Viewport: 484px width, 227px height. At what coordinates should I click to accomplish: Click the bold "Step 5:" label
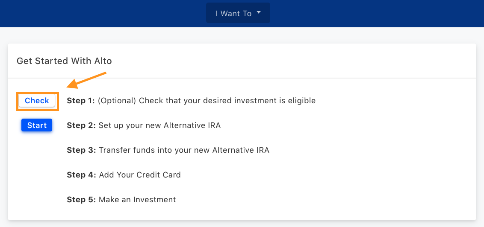(82, 200)
